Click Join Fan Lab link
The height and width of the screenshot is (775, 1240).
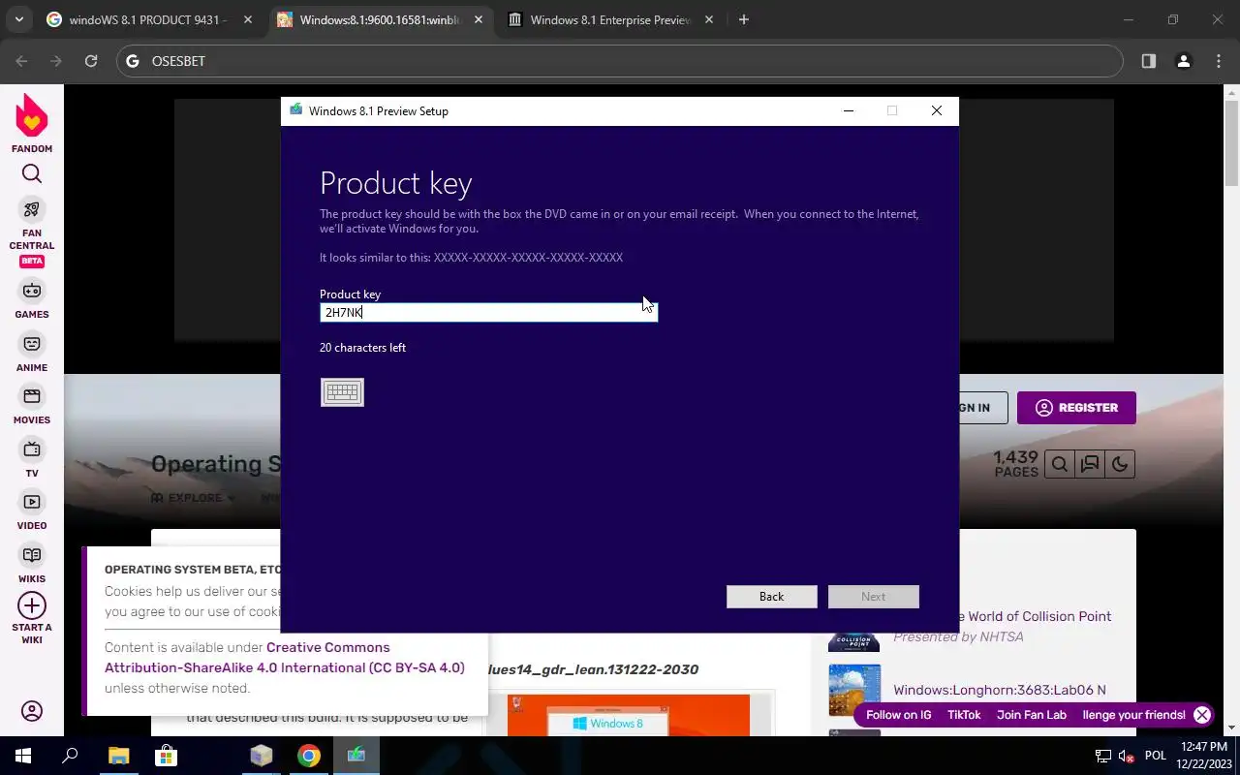click(x=1032, y=715)
